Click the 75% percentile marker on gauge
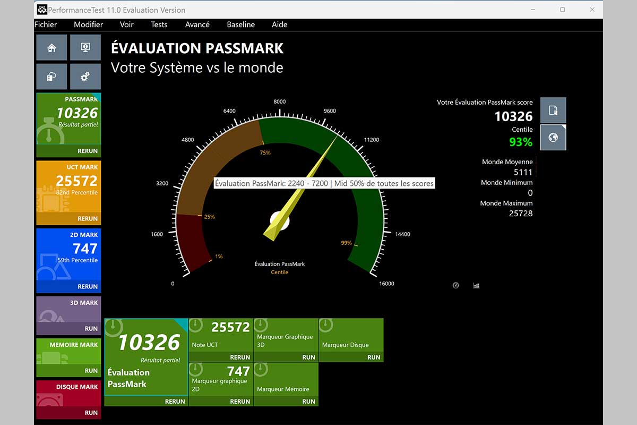This screenshot has height=425, width=637. [265, 152]
